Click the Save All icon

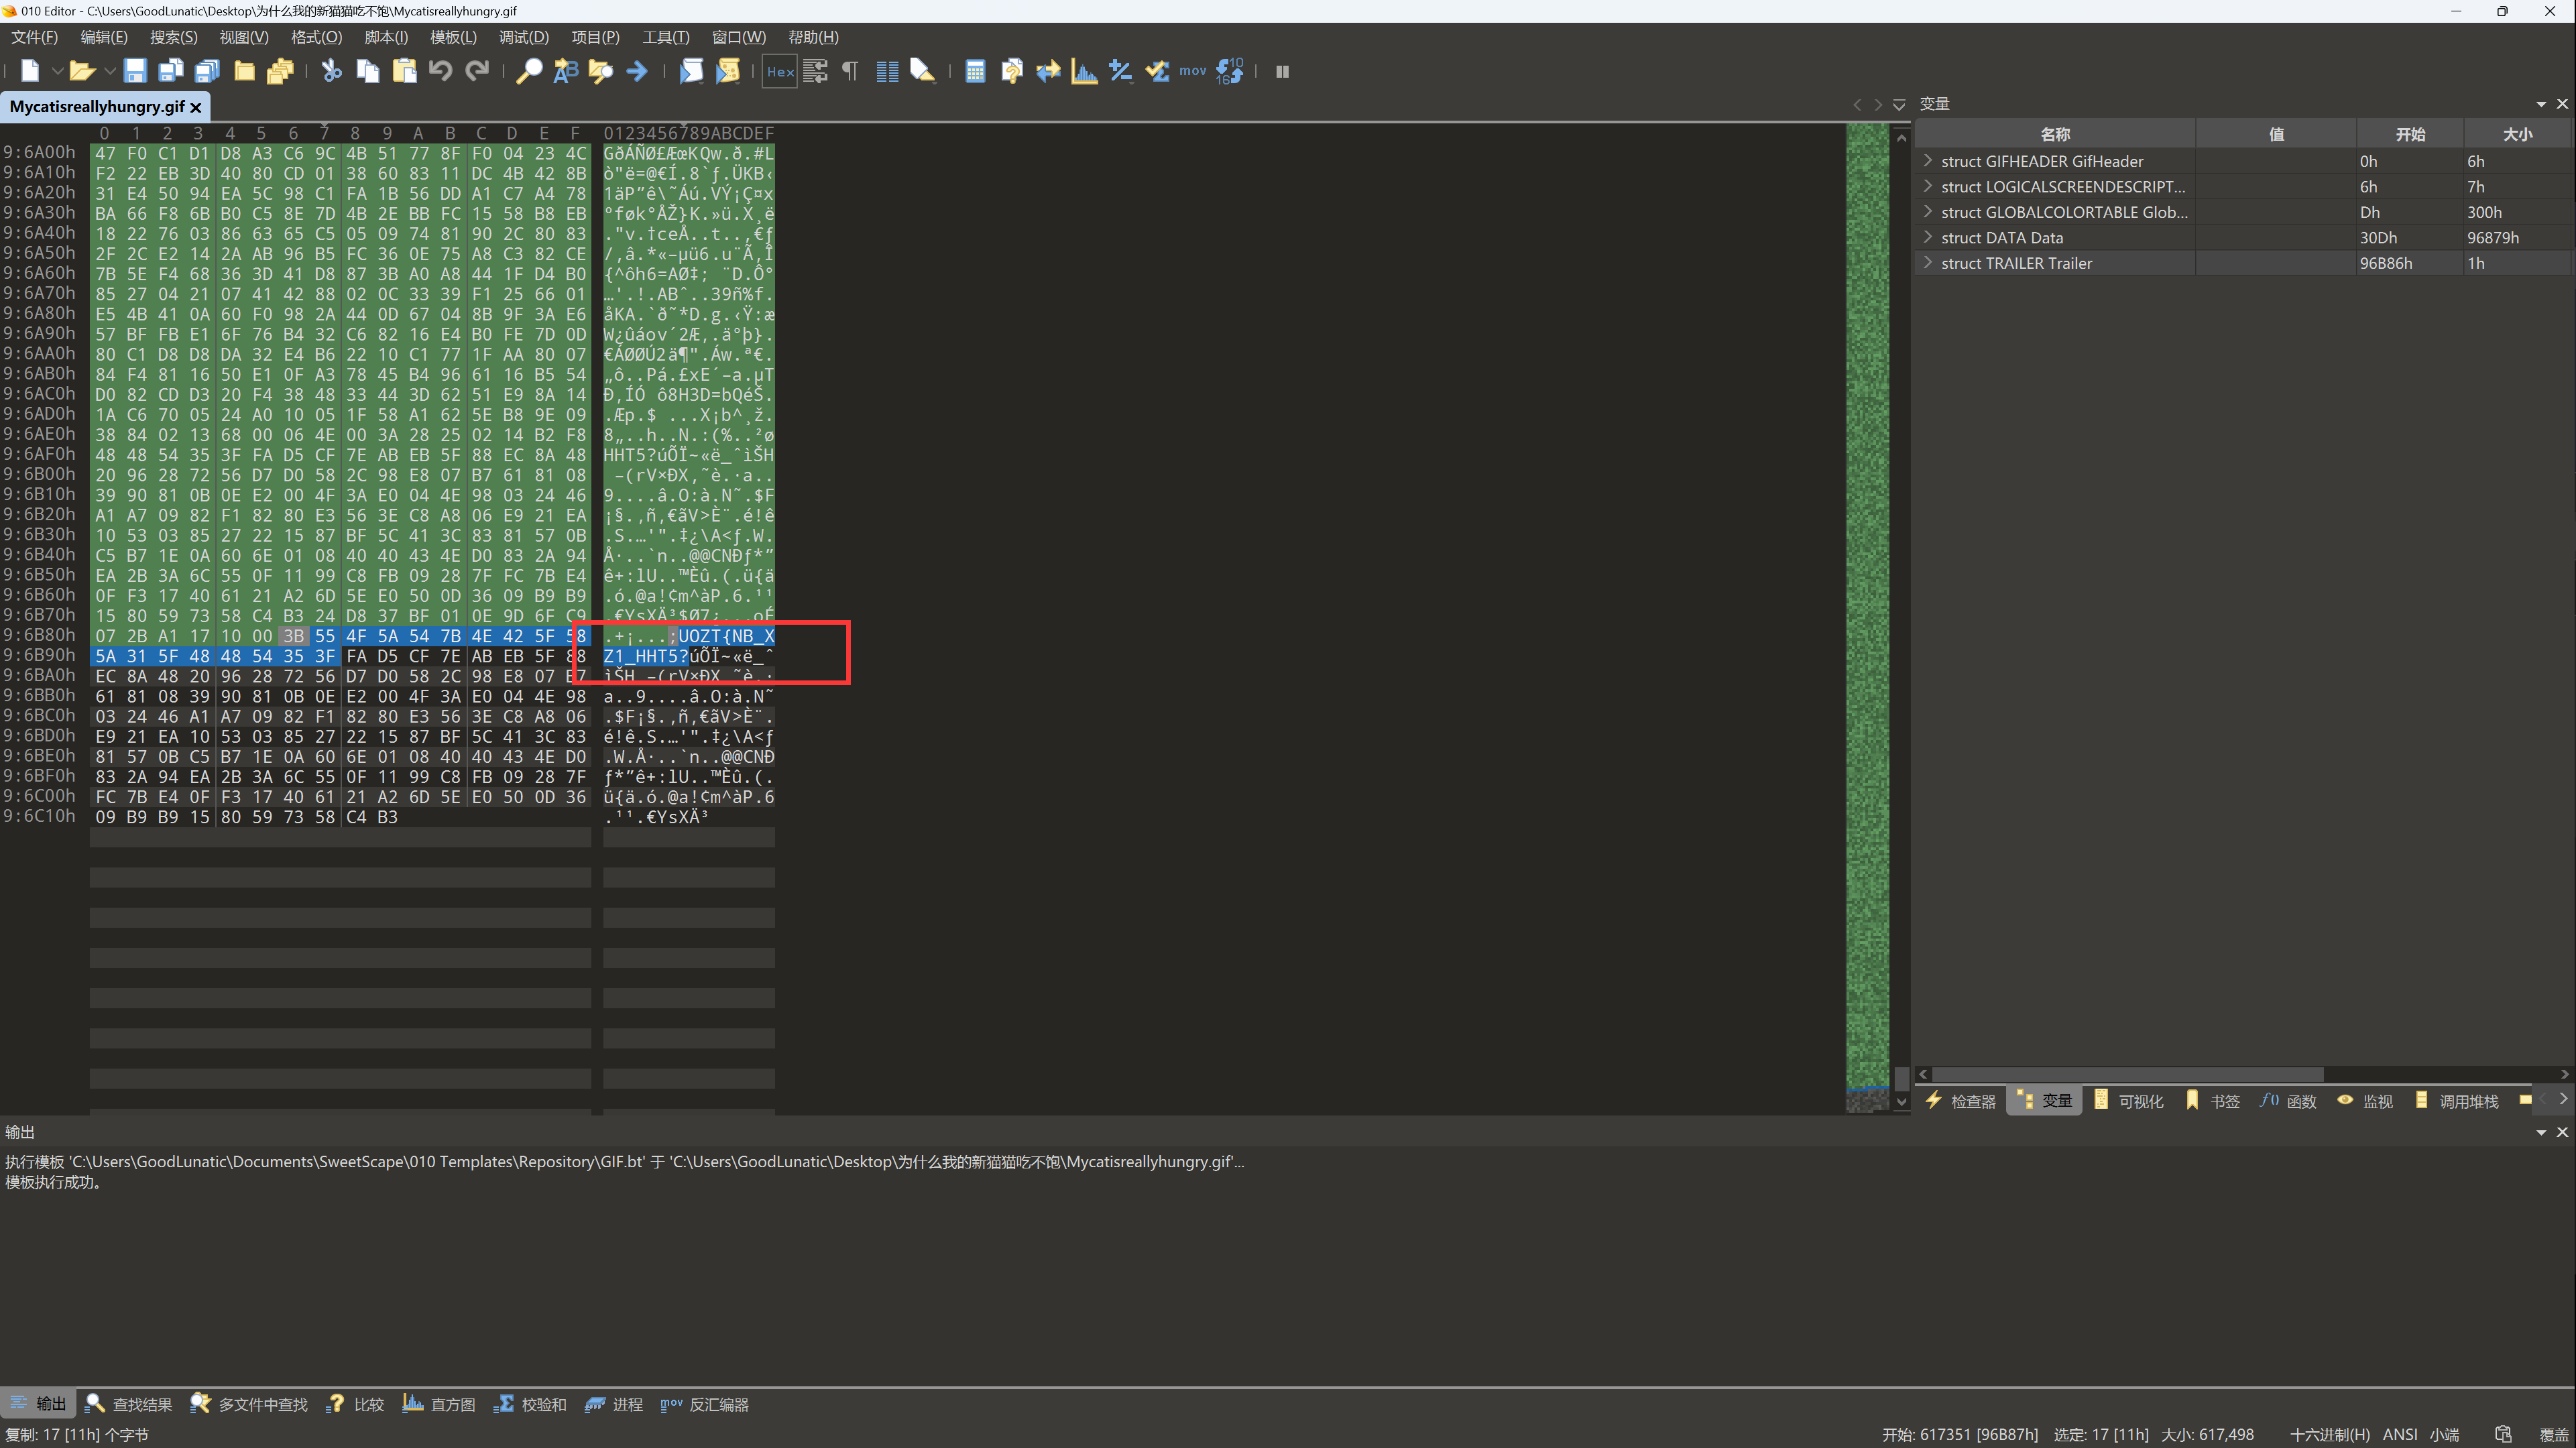[x=208, y=71]
